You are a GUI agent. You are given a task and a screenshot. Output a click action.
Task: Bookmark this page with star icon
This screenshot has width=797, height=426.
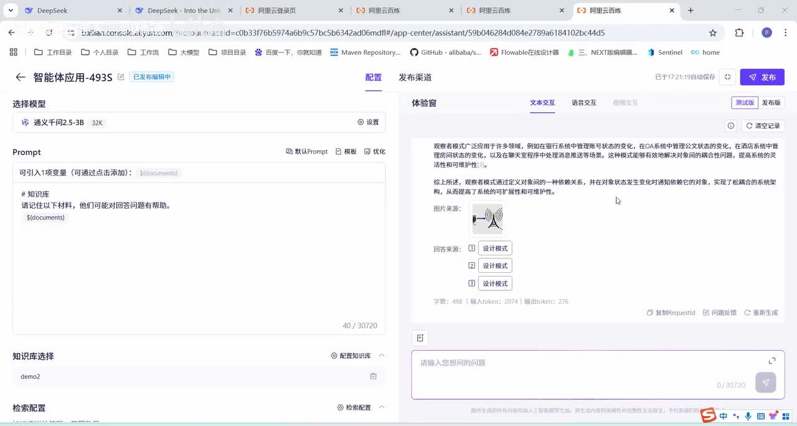coord(713,32)
